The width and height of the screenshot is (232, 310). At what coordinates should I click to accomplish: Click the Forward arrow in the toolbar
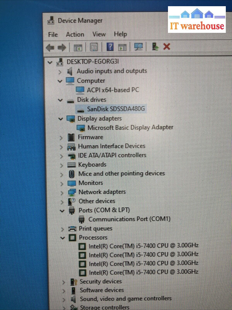point(62,47)
